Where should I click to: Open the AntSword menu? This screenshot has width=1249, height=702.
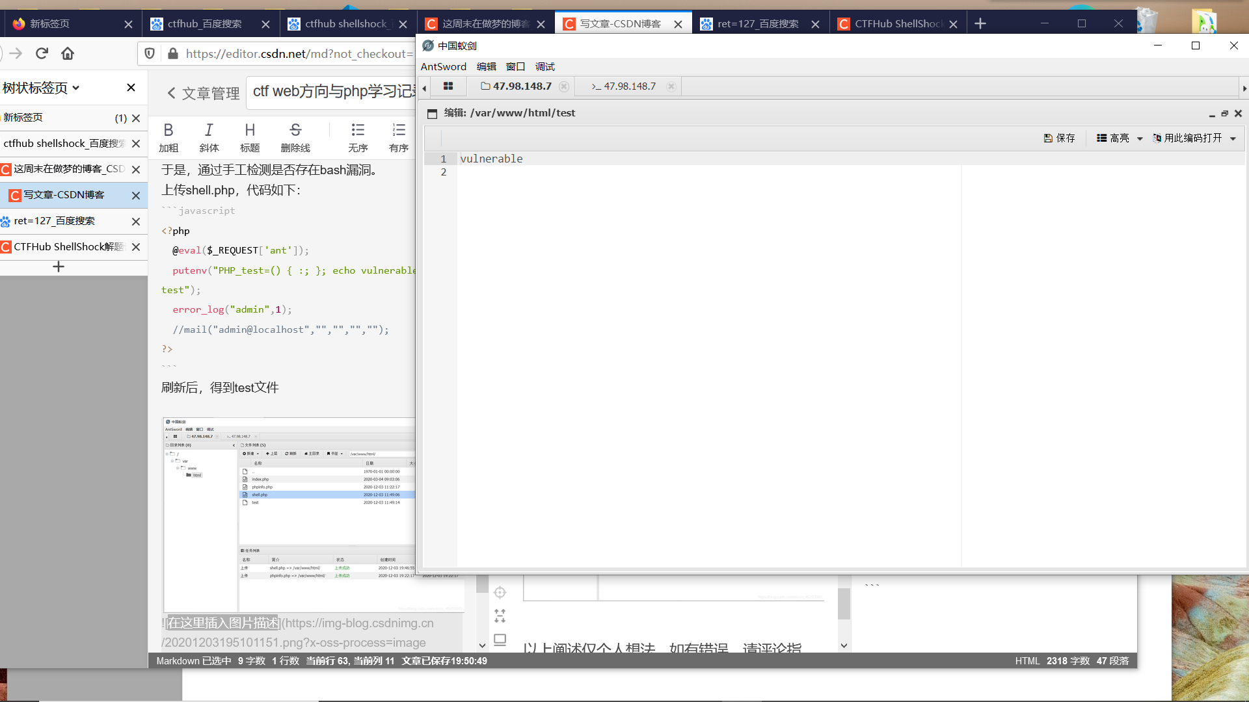point(443,66)
